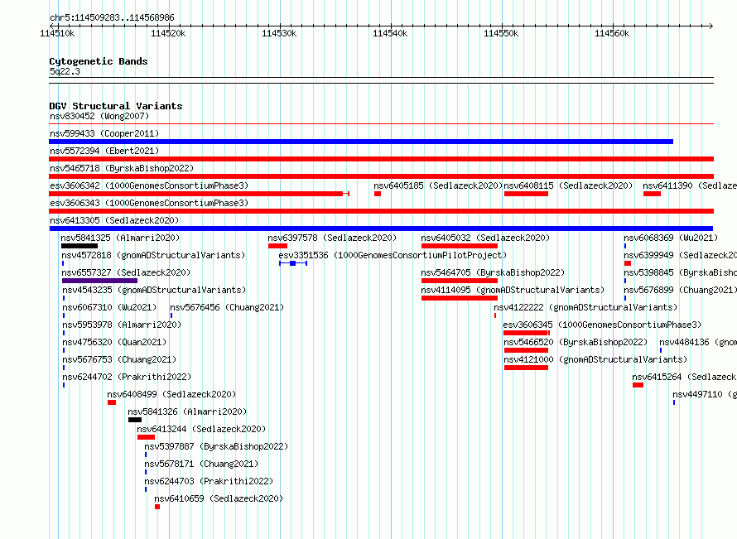Open nsv6410659 (Sedlazeck2020) label
The height and width of the screenshot is (539, 737).
[219, 498]
